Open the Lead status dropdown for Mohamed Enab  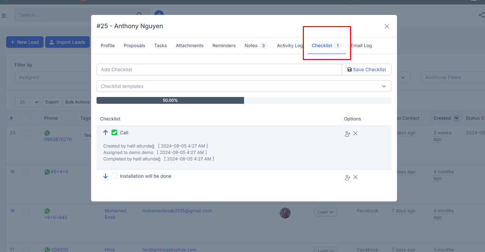pyautogui.click(x=325, y=212)
